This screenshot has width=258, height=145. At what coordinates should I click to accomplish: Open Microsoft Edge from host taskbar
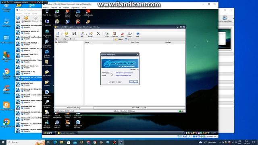[55, 142]
